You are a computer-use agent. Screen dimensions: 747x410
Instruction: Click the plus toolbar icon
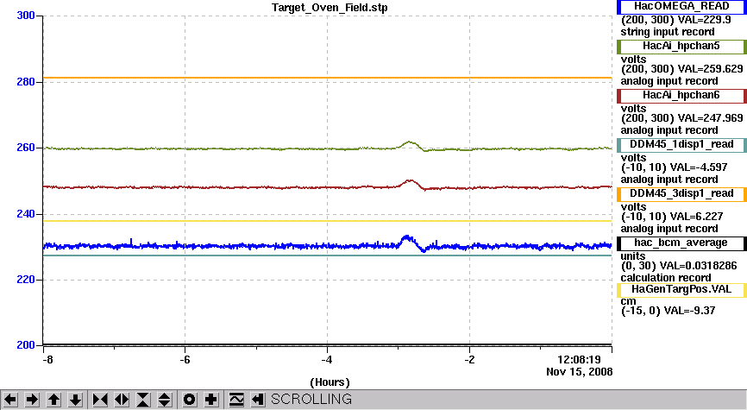click(211, 399)
